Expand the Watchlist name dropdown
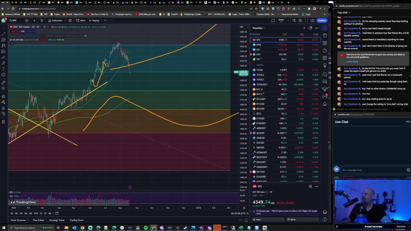This screenshot has width=411, height=231. [258, 28]
